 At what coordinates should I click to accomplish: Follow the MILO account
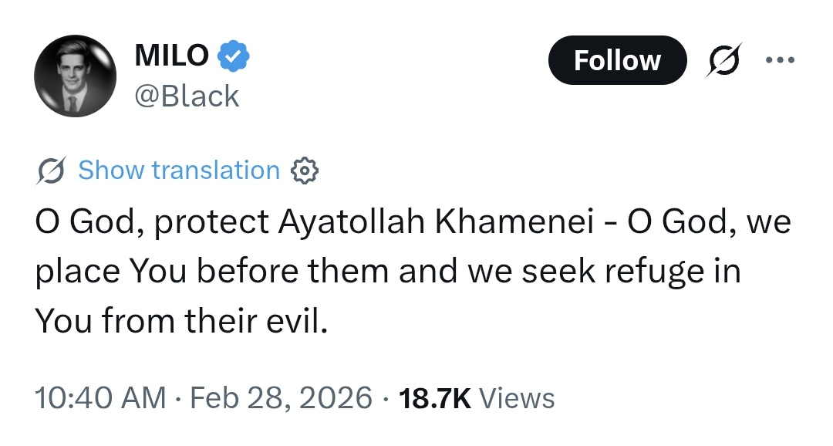616,60
